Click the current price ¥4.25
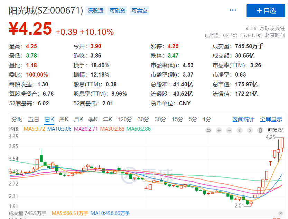 [30, 28]
